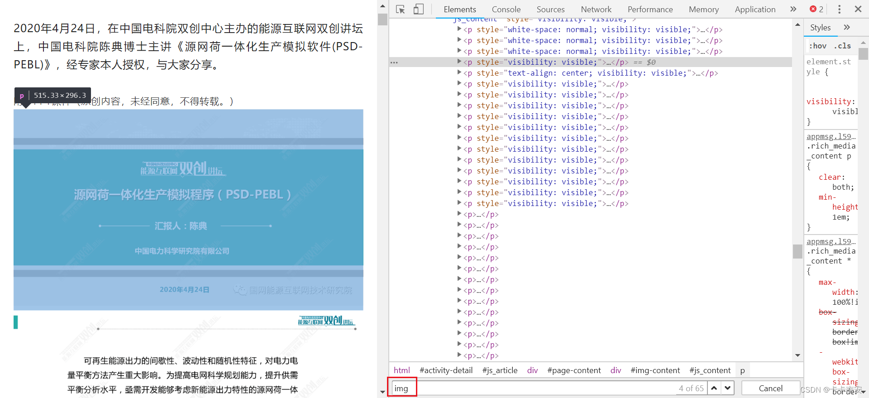This screenshot has width=869, height=398.
Task: Expand the first white-space: normal p node
Action: point(459,29)
